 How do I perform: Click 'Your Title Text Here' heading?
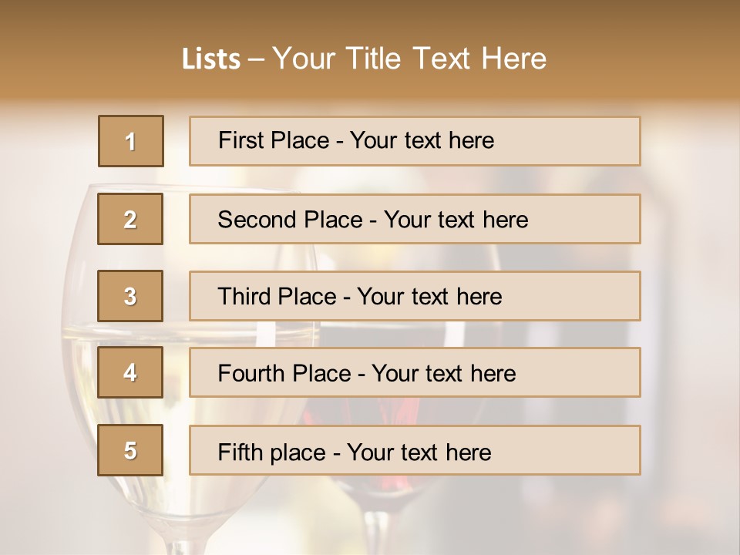pos(409,59)
